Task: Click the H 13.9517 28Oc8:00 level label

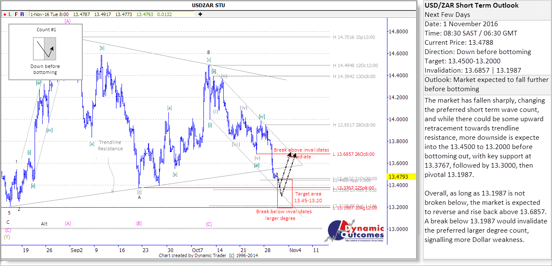Action: click(x=354, y=125)
